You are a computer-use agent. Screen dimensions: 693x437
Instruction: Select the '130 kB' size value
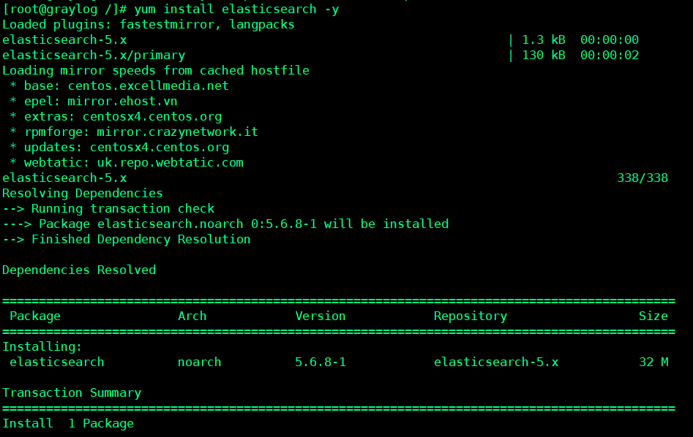tap(544, 56)
